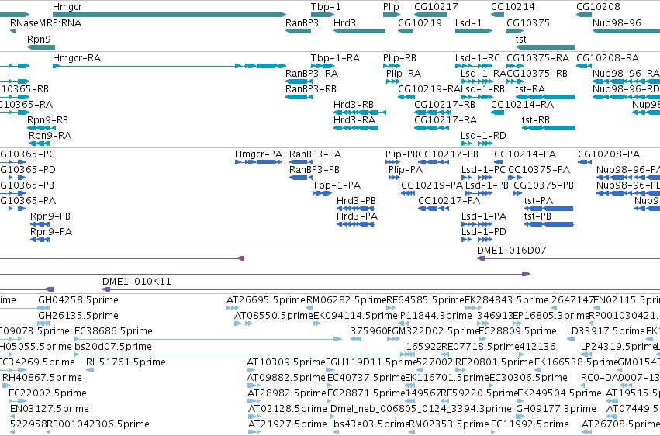
Task: Select the CG10208 gene label
Action: point(598,7)
